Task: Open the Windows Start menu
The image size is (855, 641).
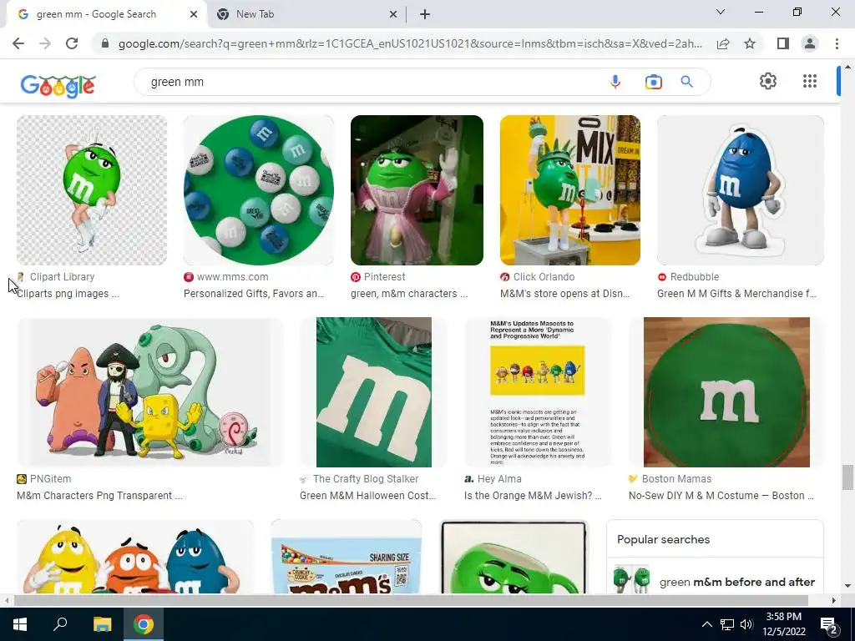Action: [x=20, y=624]
